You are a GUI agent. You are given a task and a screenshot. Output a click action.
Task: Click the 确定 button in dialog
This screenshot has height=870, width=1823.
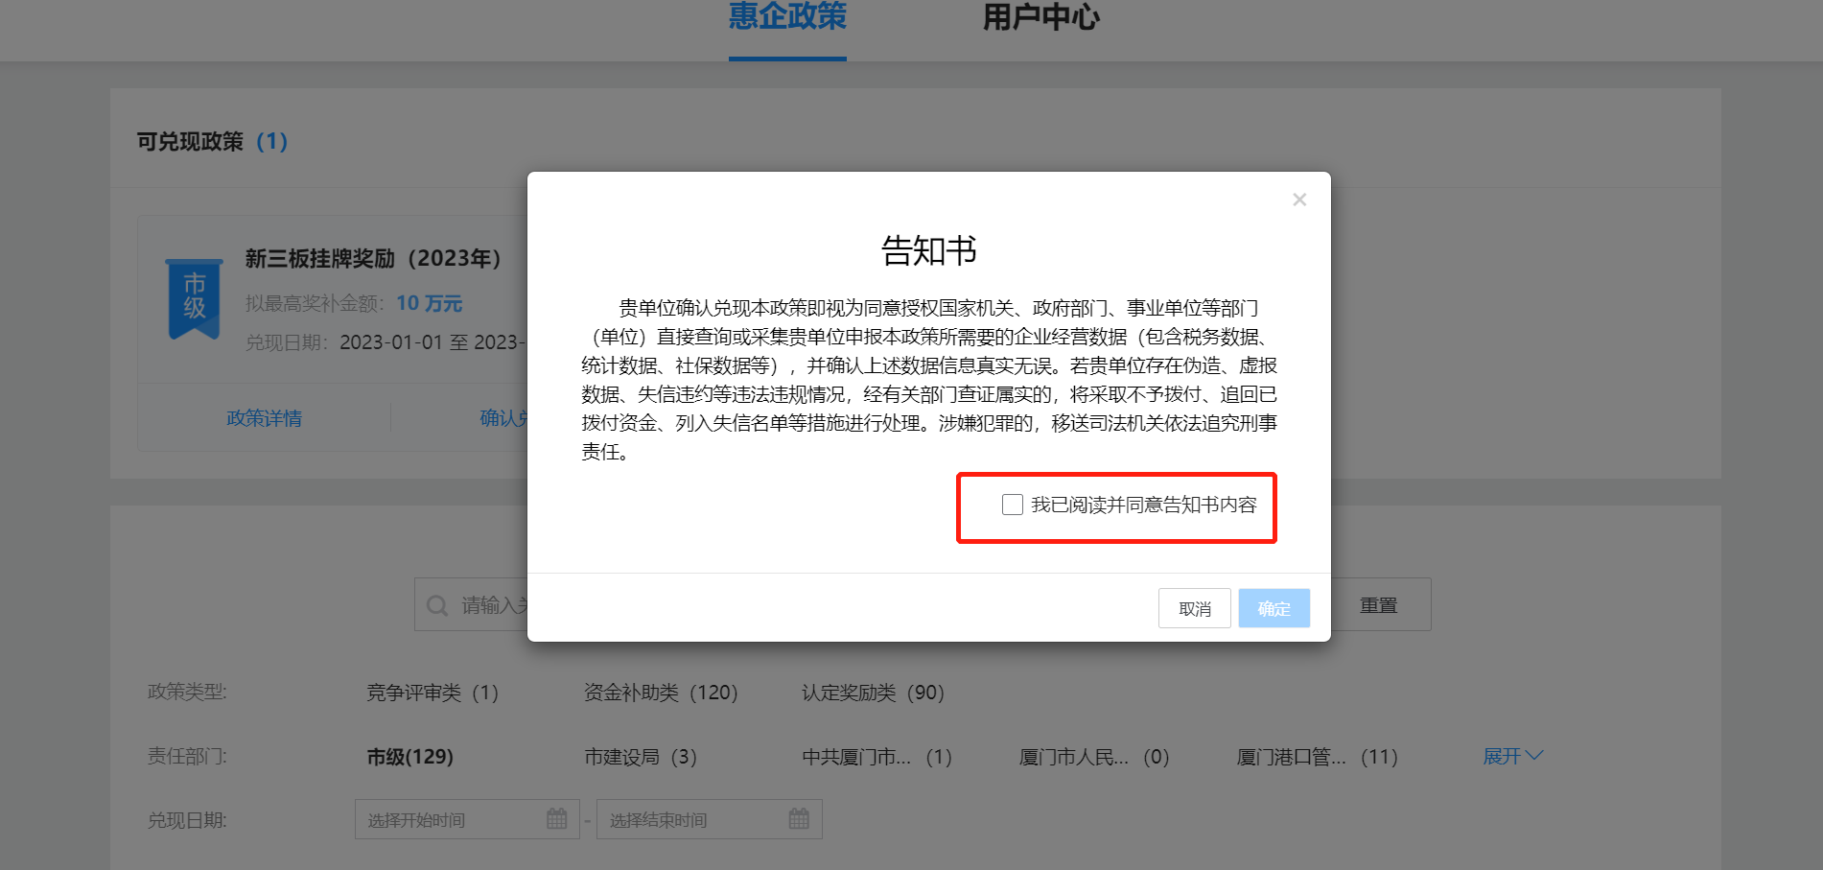point(1274,608)
